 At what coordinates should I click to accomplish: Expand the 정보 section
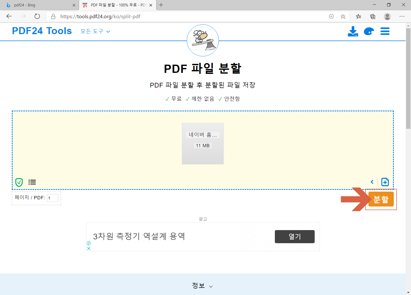tap(202, 286)
